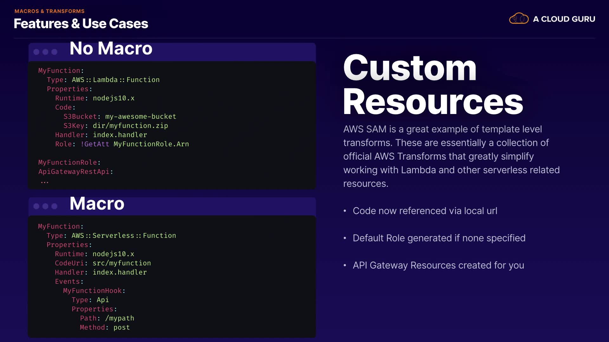Click the Features & Use Cases title
The image size is (609, 342).
81,24
